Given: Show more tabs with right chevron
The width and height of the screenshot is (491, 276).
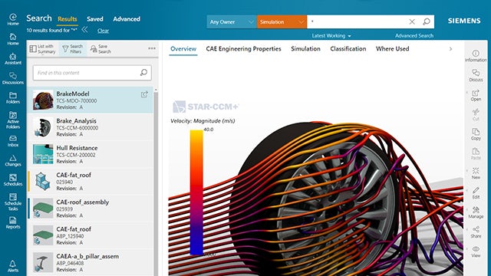Looking at the screenshot, I should pos(450,49).
